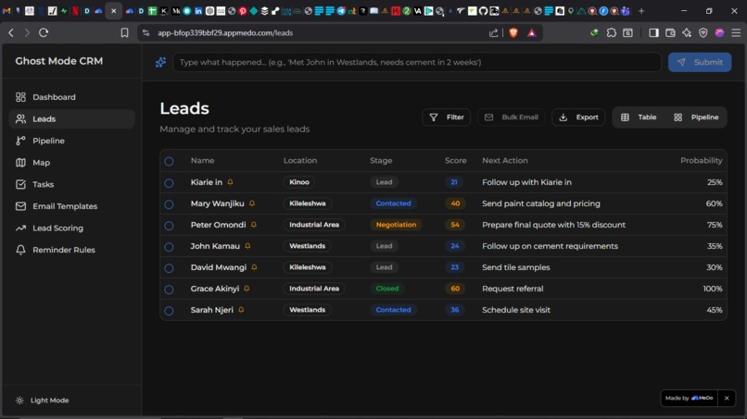Open the Sarah Njeri lead name
Image resolution: width=747 pixels, height=419 pixels.
pos(212,310)
